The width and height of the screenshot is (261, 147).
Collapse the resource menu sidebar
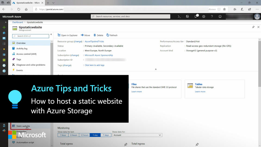click(x=51, y=35)
